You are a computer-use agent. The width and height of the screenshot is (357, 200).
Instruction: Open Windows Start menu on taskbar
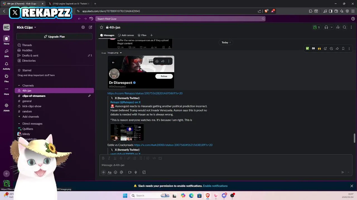point(125,196)
